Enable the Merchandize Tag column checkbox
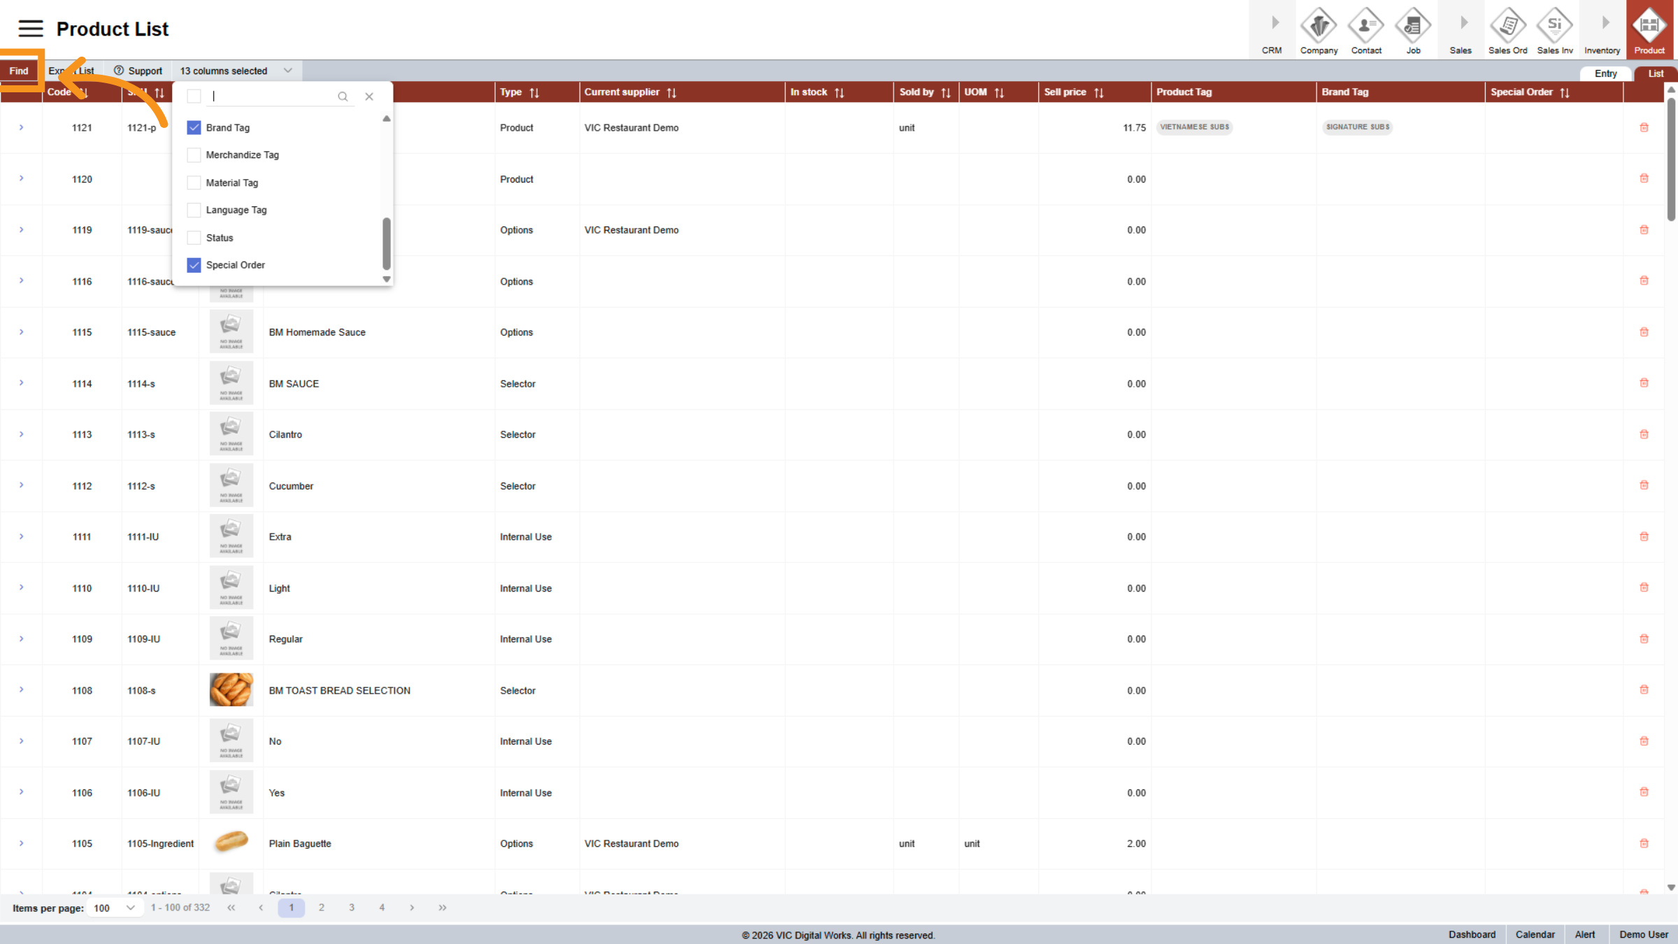The image size is (1678, 944). pos(194,155)
